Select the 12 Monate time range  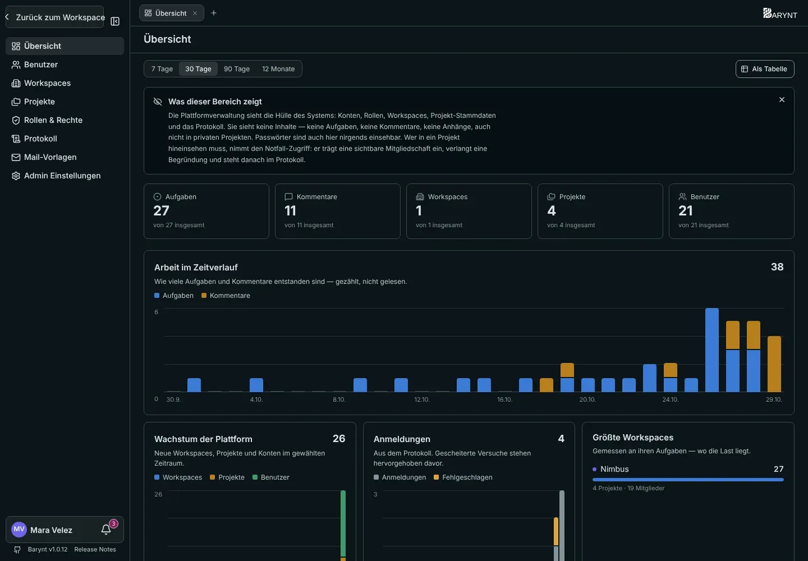[x=278, y=69]
